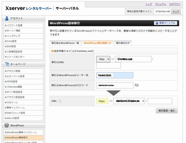Focus the destination URL path field

[x=160, y=101]
